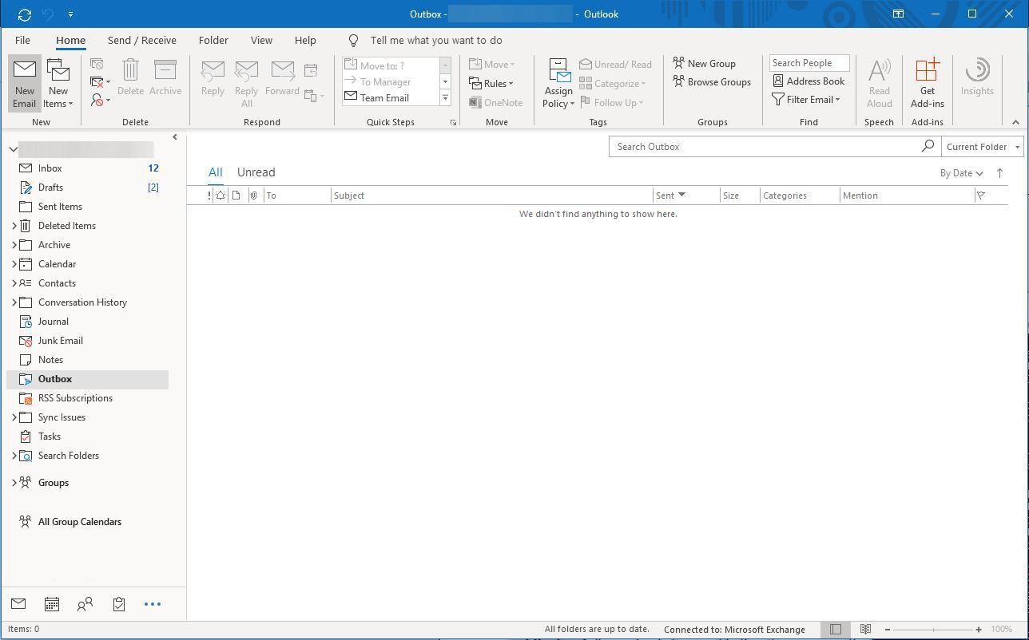The image size is (1029, 640).
Task: Click in the Search People field
Action: (x=809, y=63)
